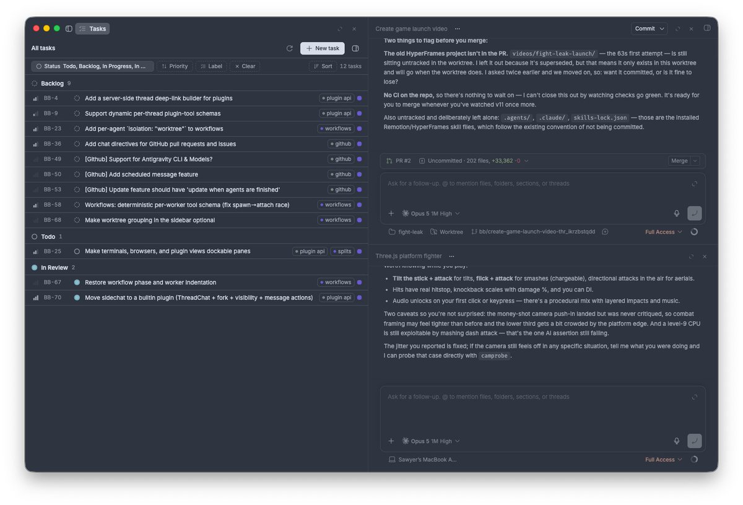The image size is (743, 505).
Task: Toggle status circle of BB-70 task
Action: coord(77,297)
